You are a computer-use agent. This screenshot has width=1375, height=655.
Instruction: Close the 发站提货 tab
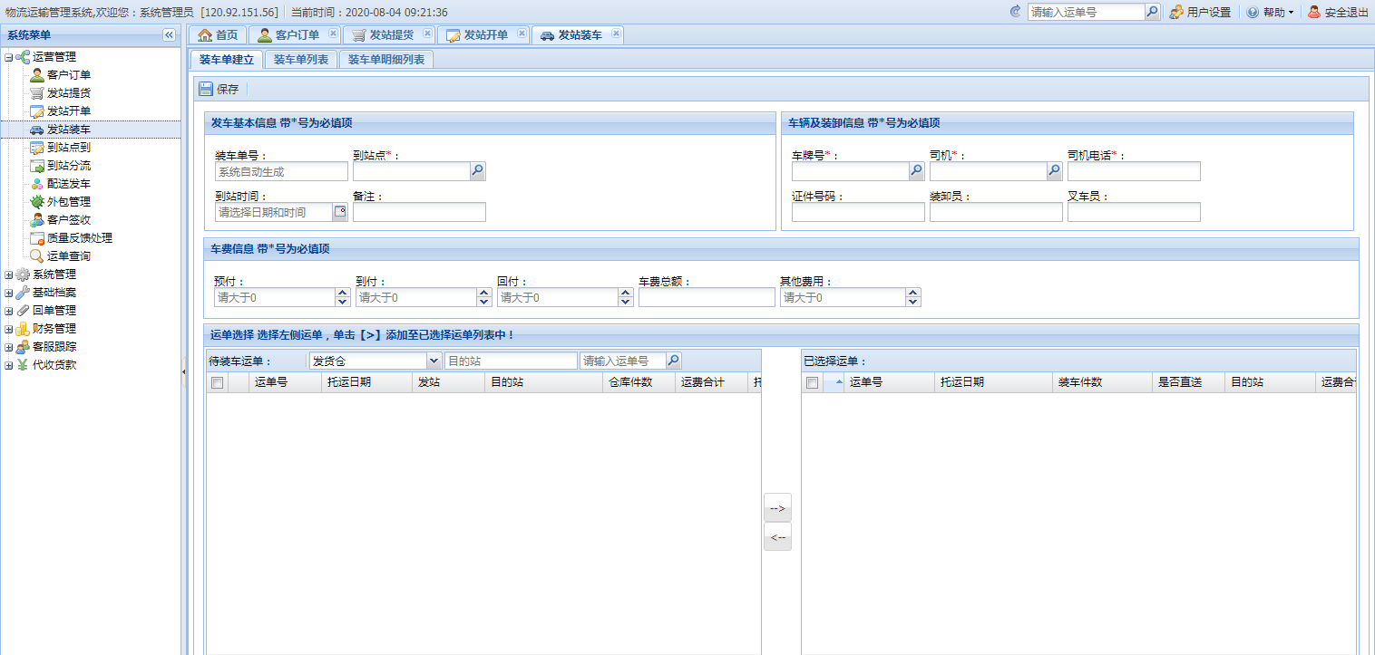[427, 34]
